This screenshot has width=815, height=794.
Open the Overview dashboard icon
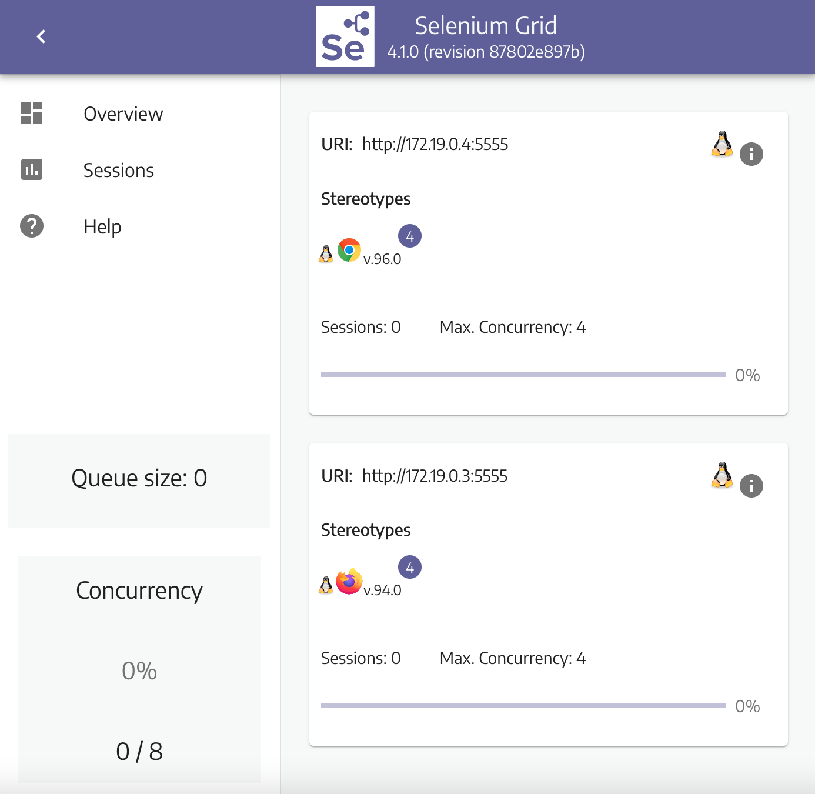click(x=32, y=113)
